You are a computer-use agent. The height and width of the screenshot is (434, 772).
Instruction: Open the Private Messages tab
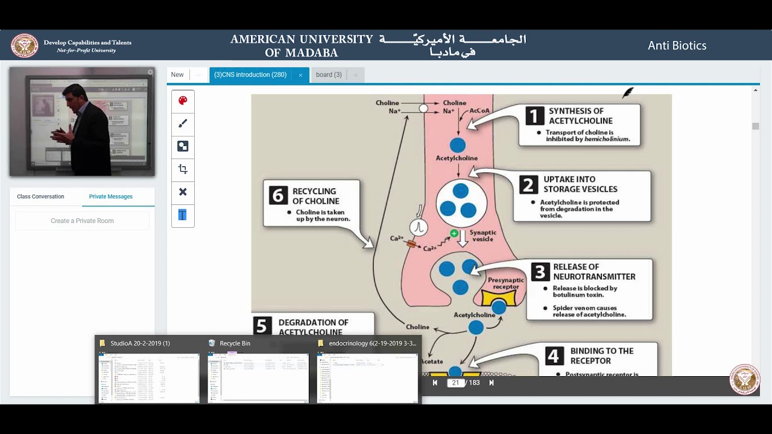[x=111, y=197]
